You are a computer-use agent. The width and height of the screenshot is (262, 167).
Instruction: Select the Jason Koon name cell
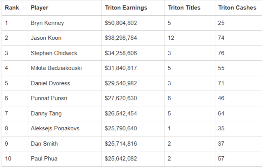tap(46, 38)
